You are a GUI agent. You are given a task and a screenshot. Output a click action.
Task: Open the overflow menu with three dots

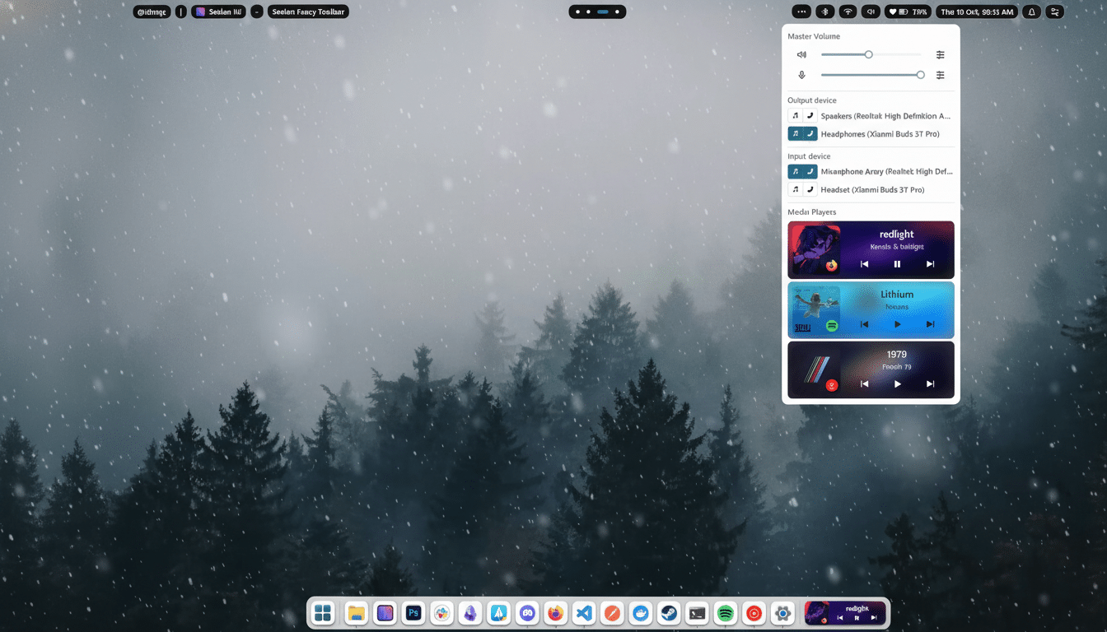[801, 12]
